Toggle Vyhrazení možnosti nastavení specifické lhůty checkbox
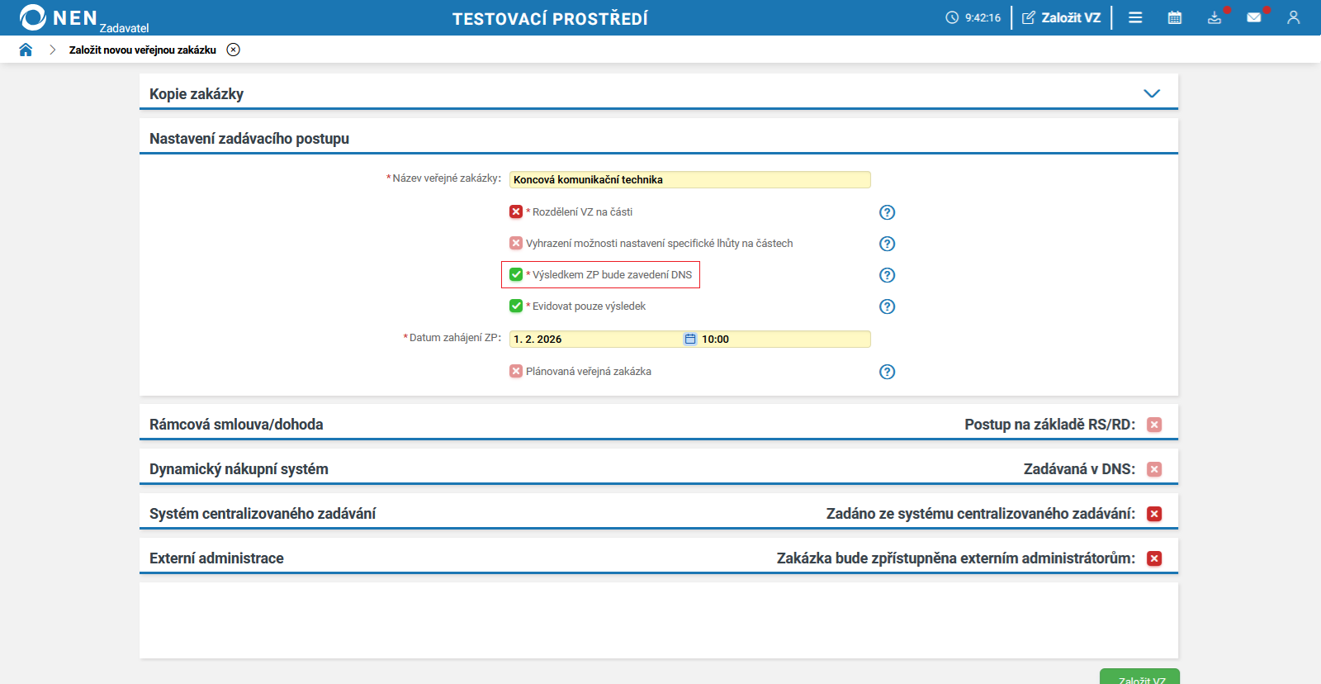The height and width of the screenshot is (684, 1321). pos(516,243)
